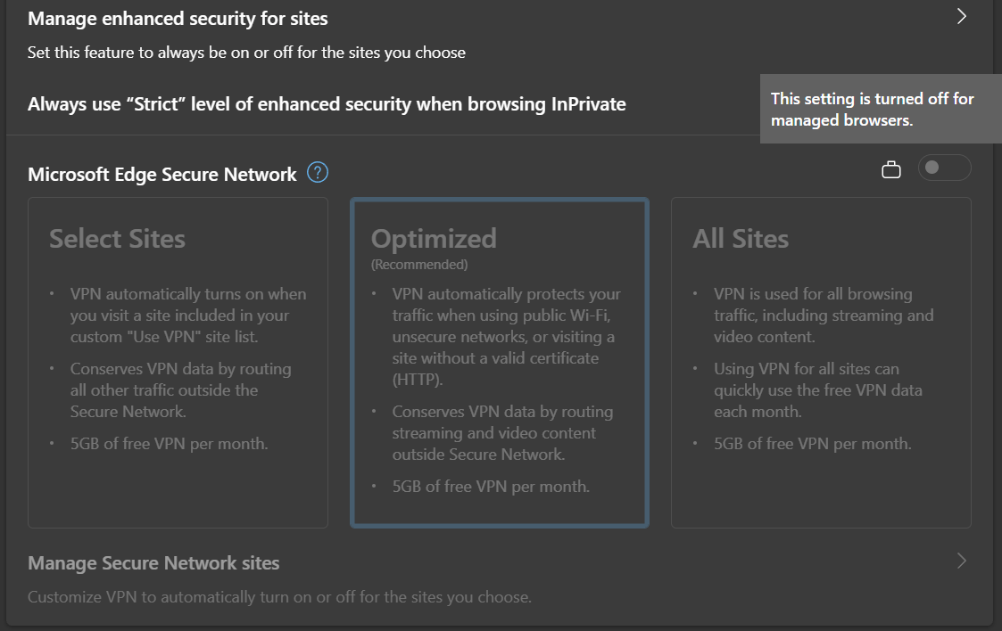The width and height of the screenshot is (1002, 631).
Task: Choose the Optimized (Recommended) VPN card
Action: pyautogui.click(x=500, y=363)
